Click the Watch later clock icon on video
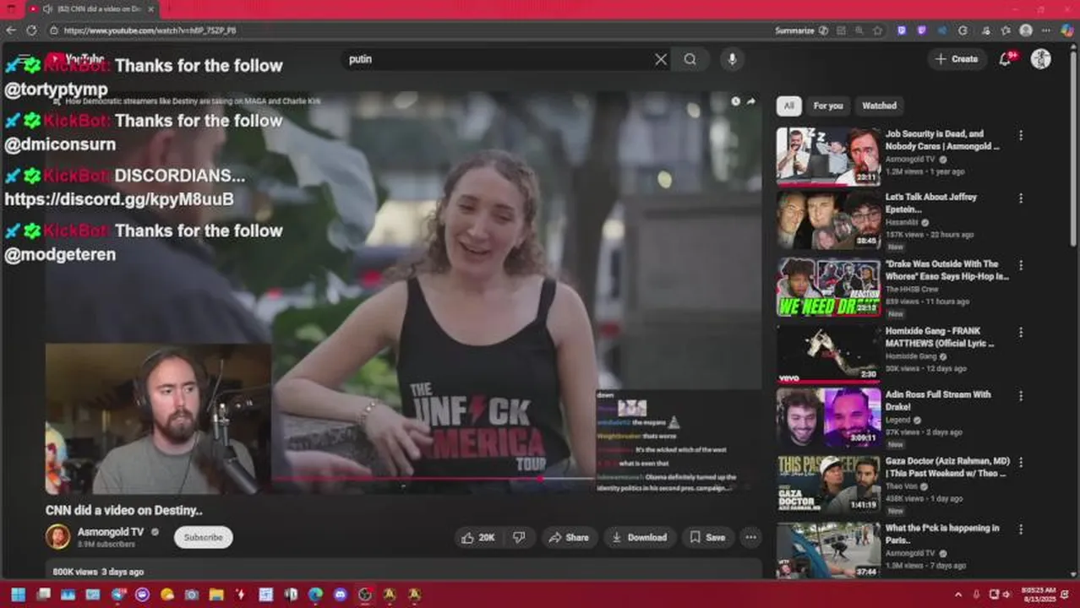 pyautogui.click(x=735, y=101)
